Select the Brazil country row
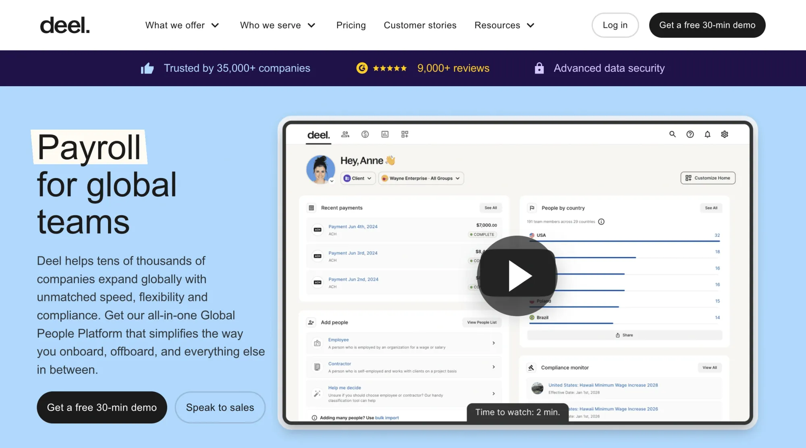Viewport: 806px width, 448px height. [624, 319]
